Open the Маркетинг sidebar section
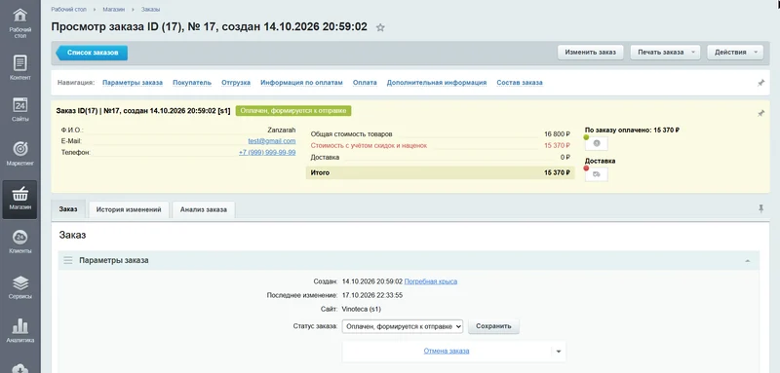Image resolution: width=780 pixels, height=373 pixels. pos(19,153)
